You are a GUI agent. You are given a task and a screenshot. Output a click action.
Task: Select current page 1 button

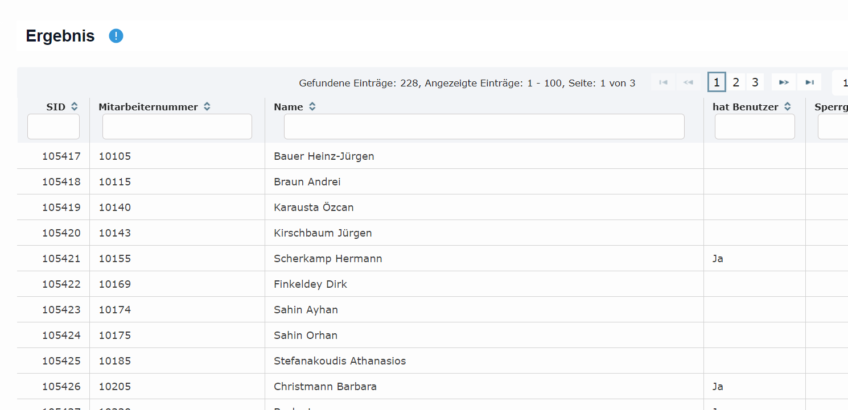[717, 82]
